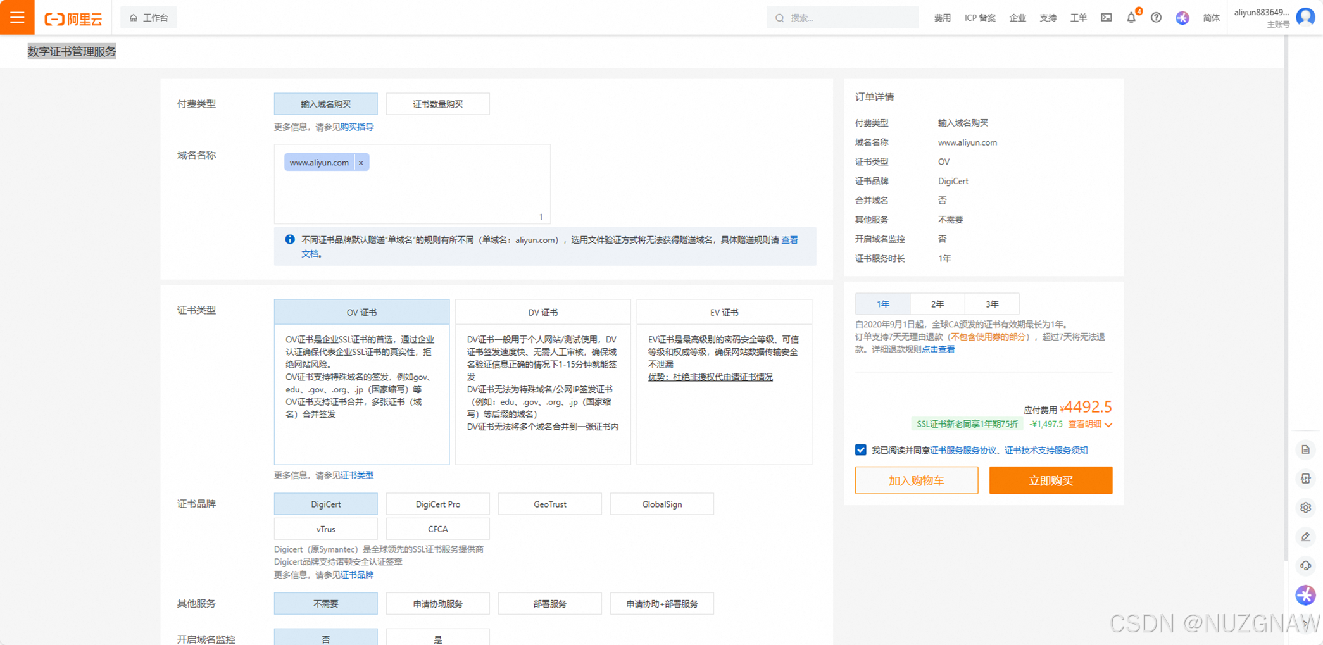Open the 证书品牌 more info link
The width and height of the screenshot is (1323, 645).
(x=357, y=575)
